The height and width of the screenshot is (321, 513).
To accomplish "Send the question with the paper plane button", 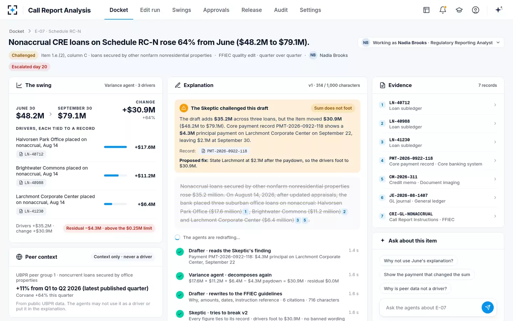I will click(488, 307).
